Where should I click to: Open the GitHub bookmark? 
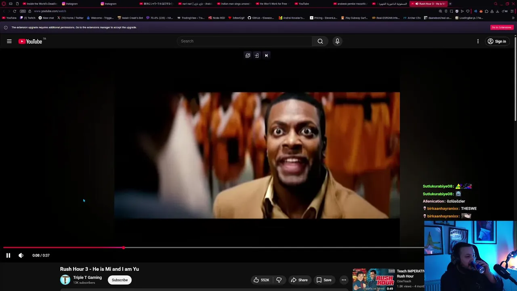click(x=261, y=18)
